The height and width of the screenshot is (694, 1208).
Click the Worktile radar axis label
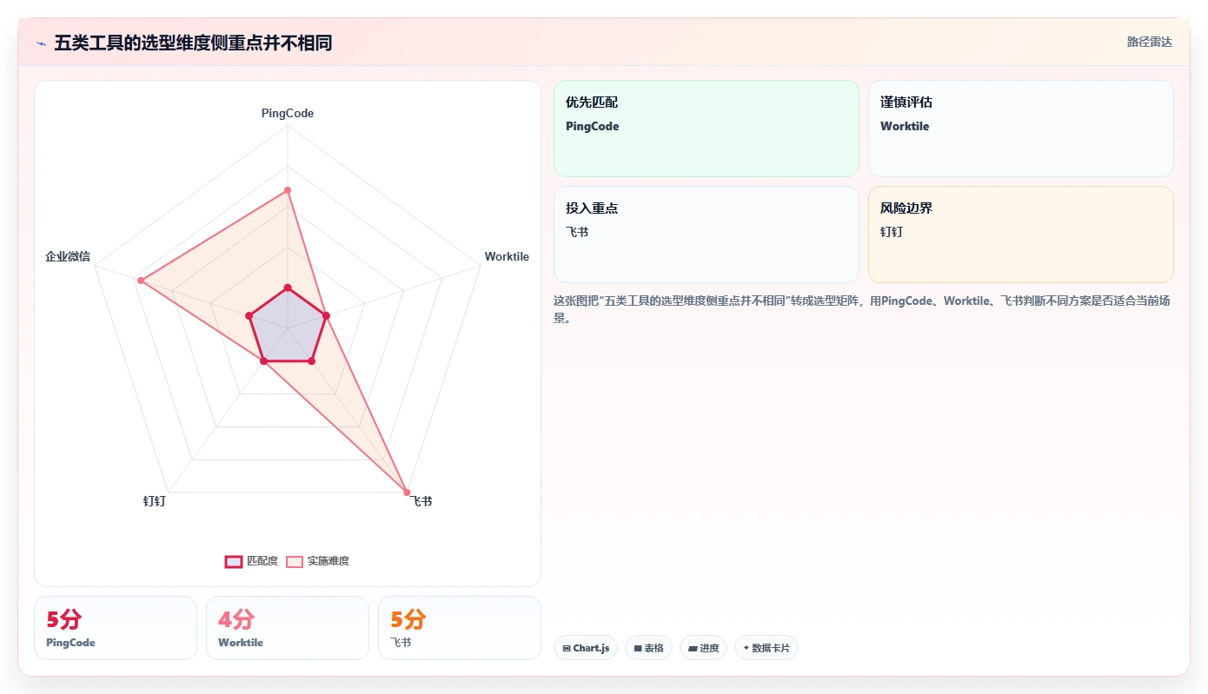pos(507,256)
